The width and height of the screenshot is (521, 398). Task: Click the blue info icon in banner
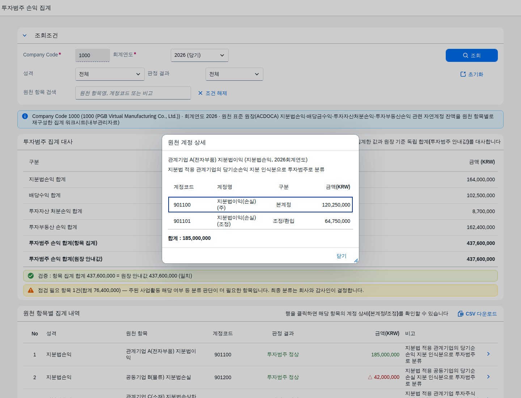pos(25,116)
